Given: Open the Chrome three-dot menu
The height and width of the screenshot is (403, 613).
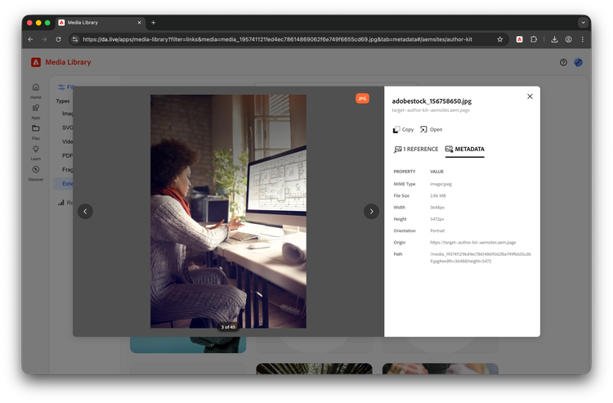Looking at the screenshot, I should 583,38.
